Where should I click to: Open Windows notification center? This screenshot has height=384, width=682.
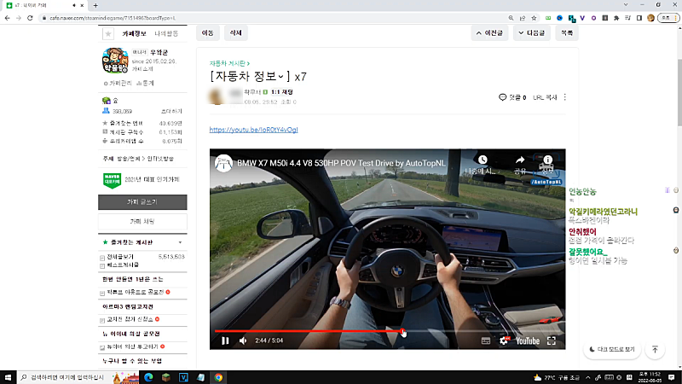point(672,377)
